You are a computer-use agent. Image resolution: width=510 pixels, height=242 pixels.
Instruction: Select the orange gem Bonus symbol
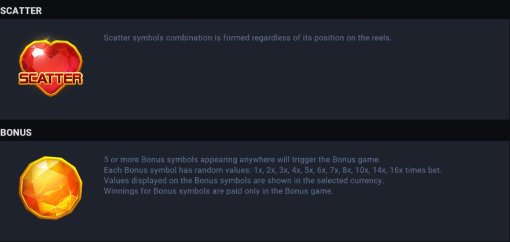[x=51, y=188]
